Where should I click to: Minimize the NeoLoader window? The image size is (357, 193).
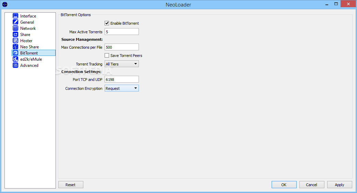point(327,4)
